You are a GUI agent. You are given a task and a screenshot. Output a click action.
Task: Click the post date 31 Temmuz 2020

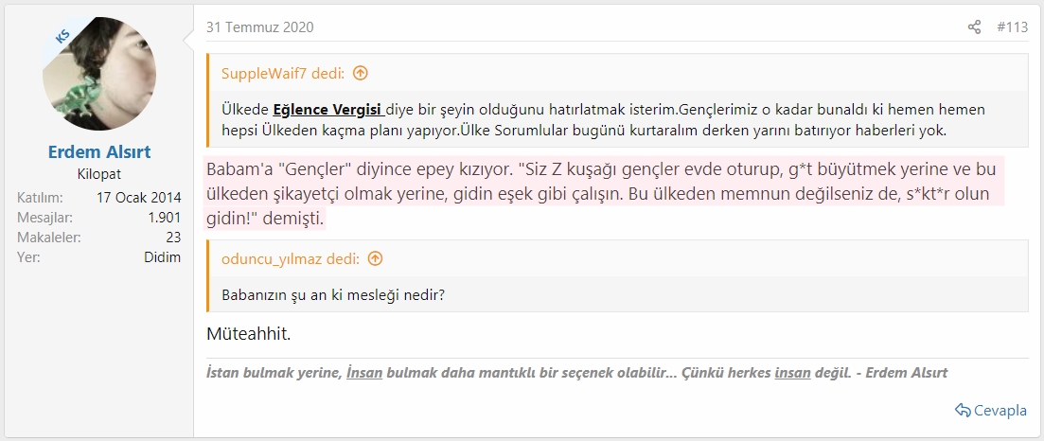tap(259, 27)
